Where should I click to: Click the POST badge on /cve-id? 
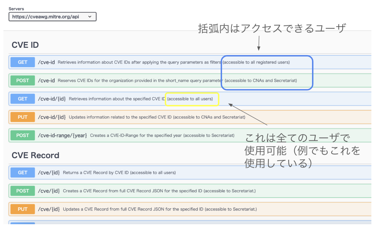[22, 80]
